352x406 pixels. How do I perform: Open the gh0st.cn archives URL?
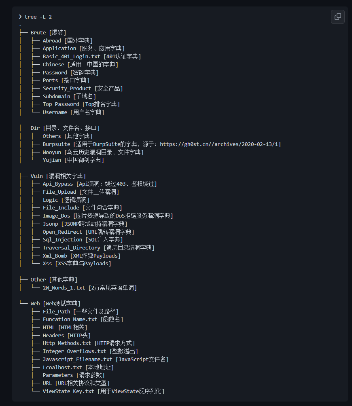pos(219,144)
